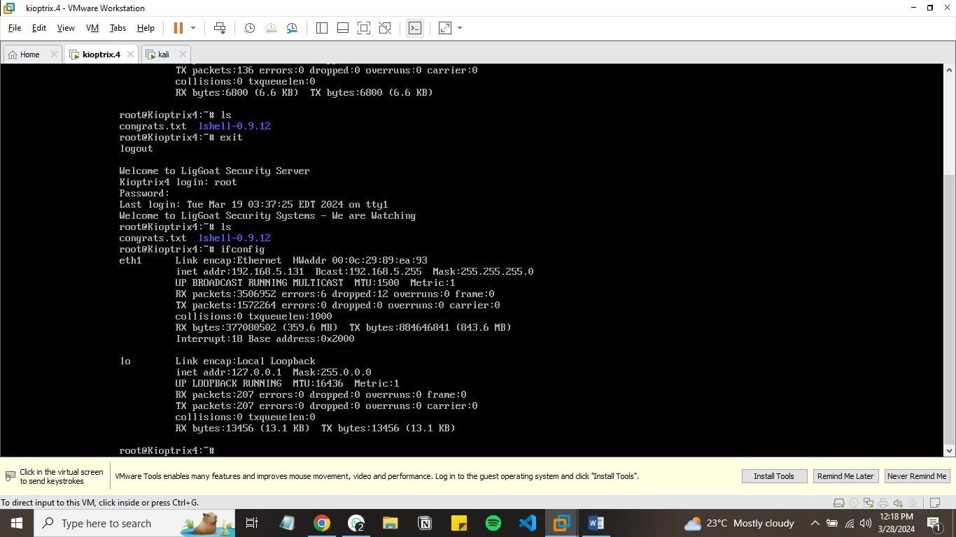Click the Install Tools button
The image size is (956, 537).
coord(774,476)
